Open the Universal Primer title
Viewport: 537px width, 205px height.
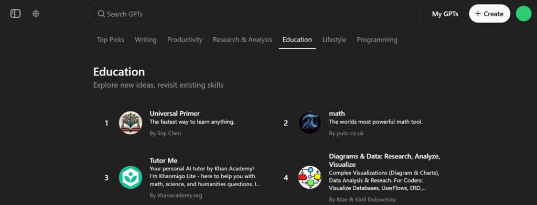point(175,113)
